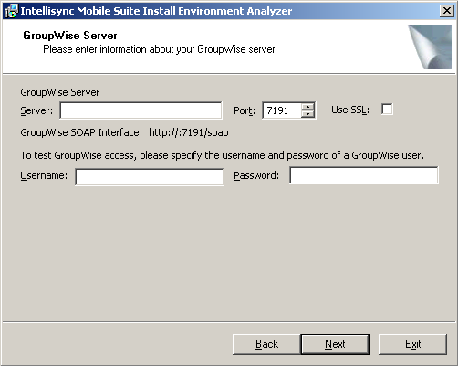Viewport: 458px width, 366px height.
Task: Click the Server name input field
Action: pos(141,110)
